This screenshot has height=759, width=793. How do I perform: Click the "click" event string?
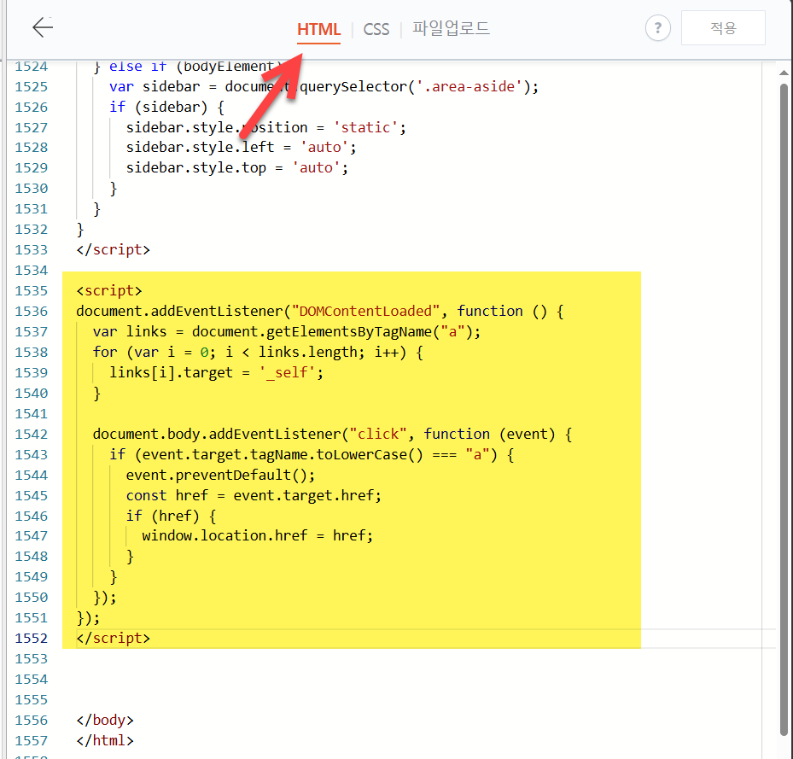pyautogui.click(x=378, y=435)
